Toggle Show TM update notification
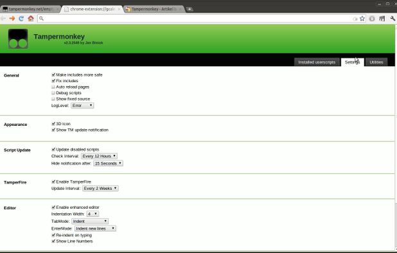The image size is (397, 253). click(x=53, y=130)
